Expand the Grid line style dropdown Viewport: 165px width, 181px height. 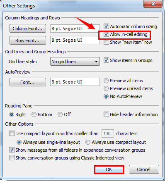[75, 62]
